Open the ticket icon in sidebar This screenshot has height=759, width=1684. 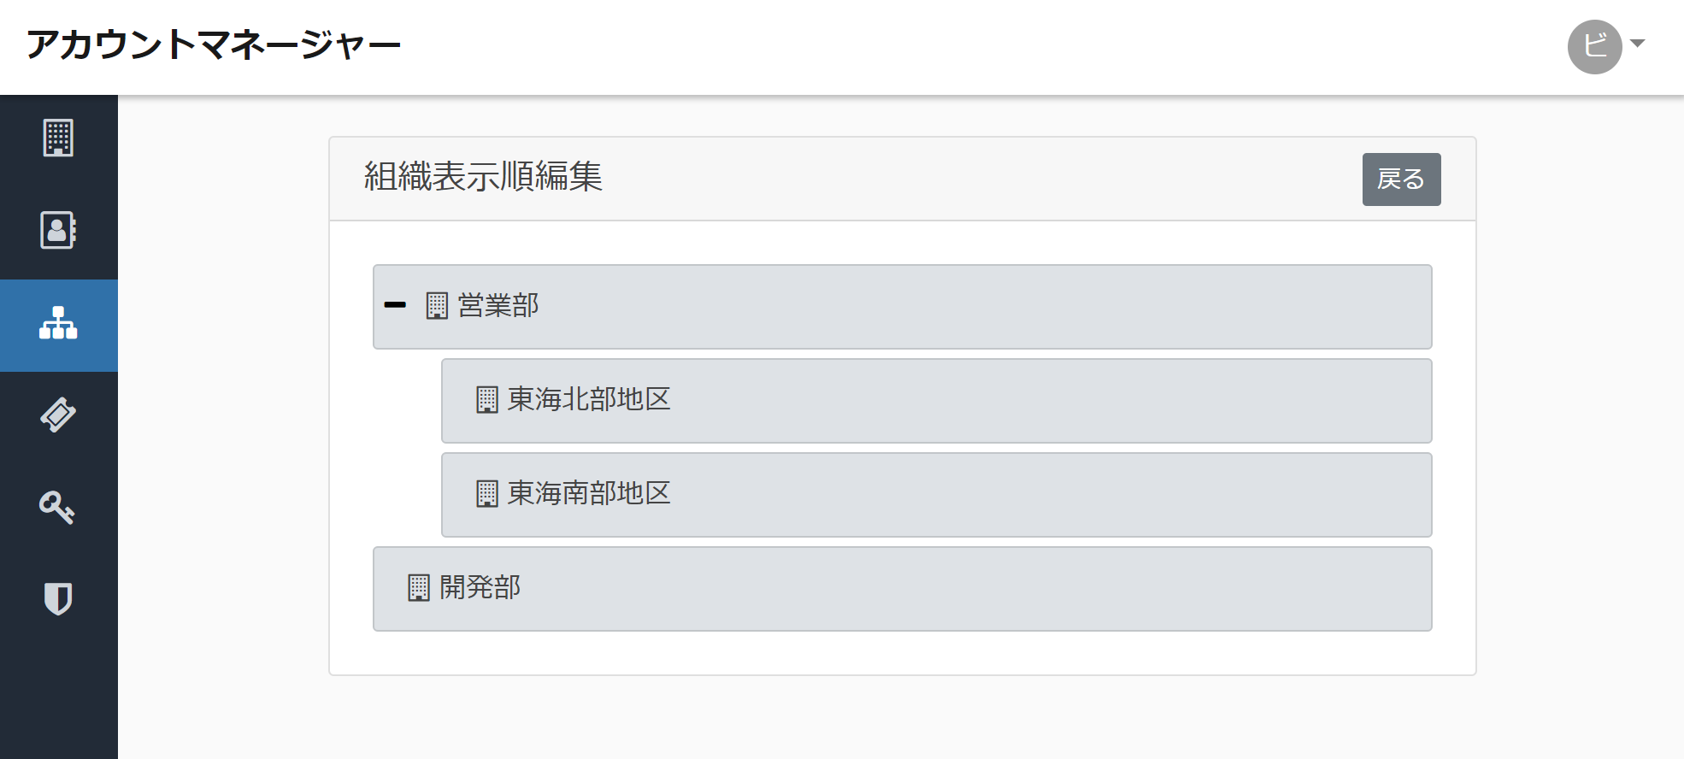pos(58,415)
